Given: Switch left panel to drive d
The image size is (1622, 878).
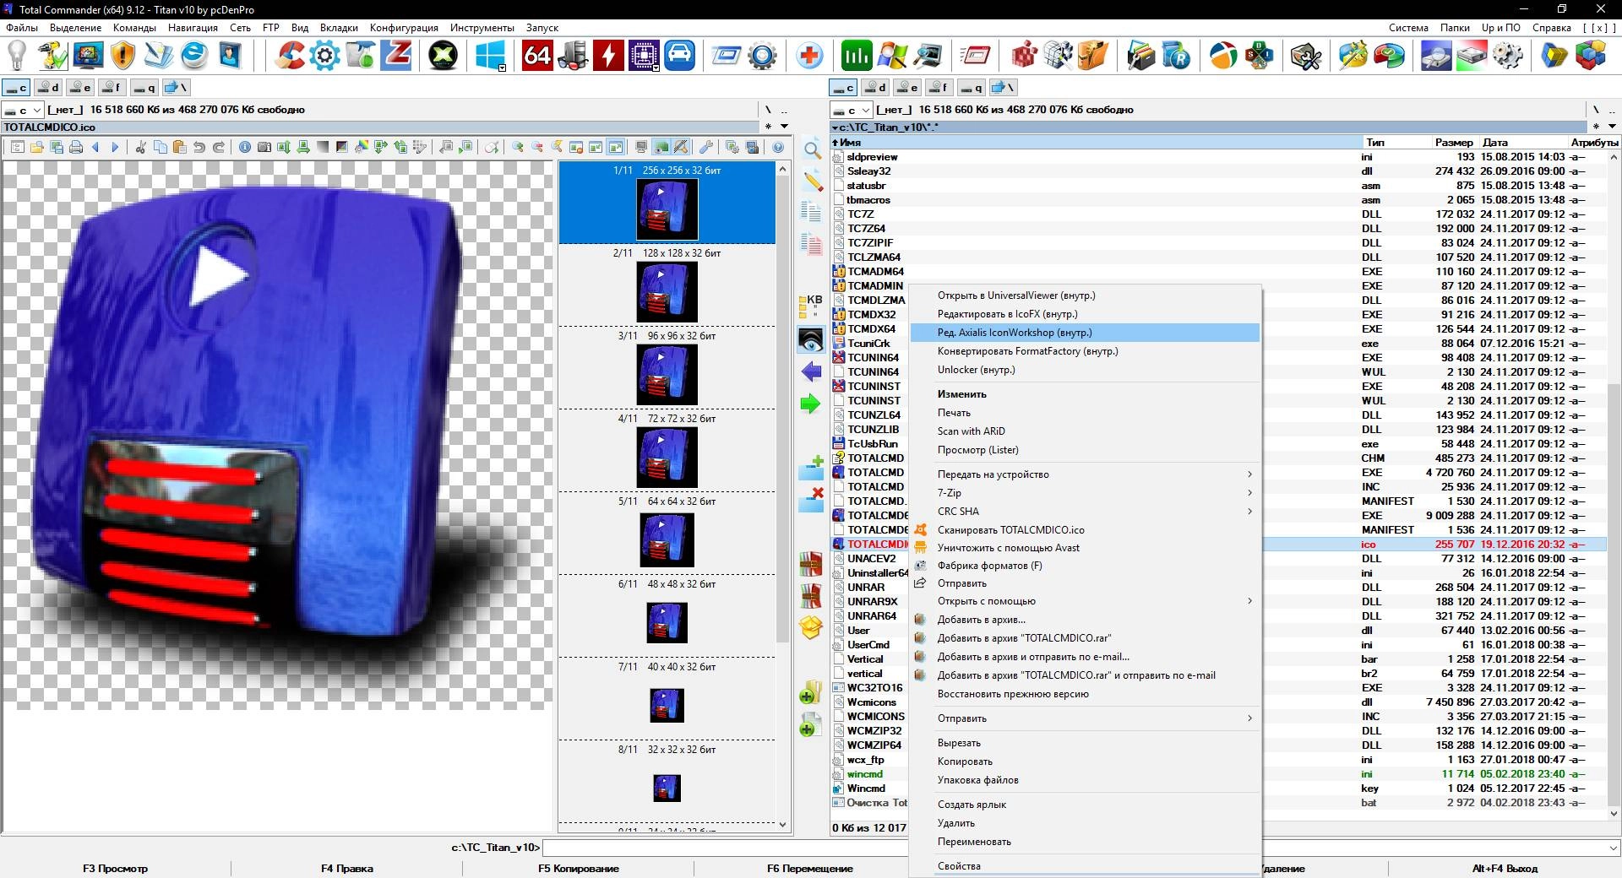Looking at the screenshot, I should (x=48, y=87).
